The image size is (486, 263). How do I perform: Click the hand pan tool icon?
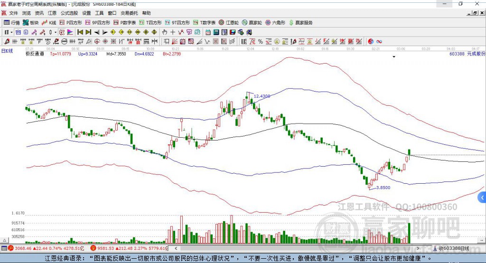coord(165,32)
